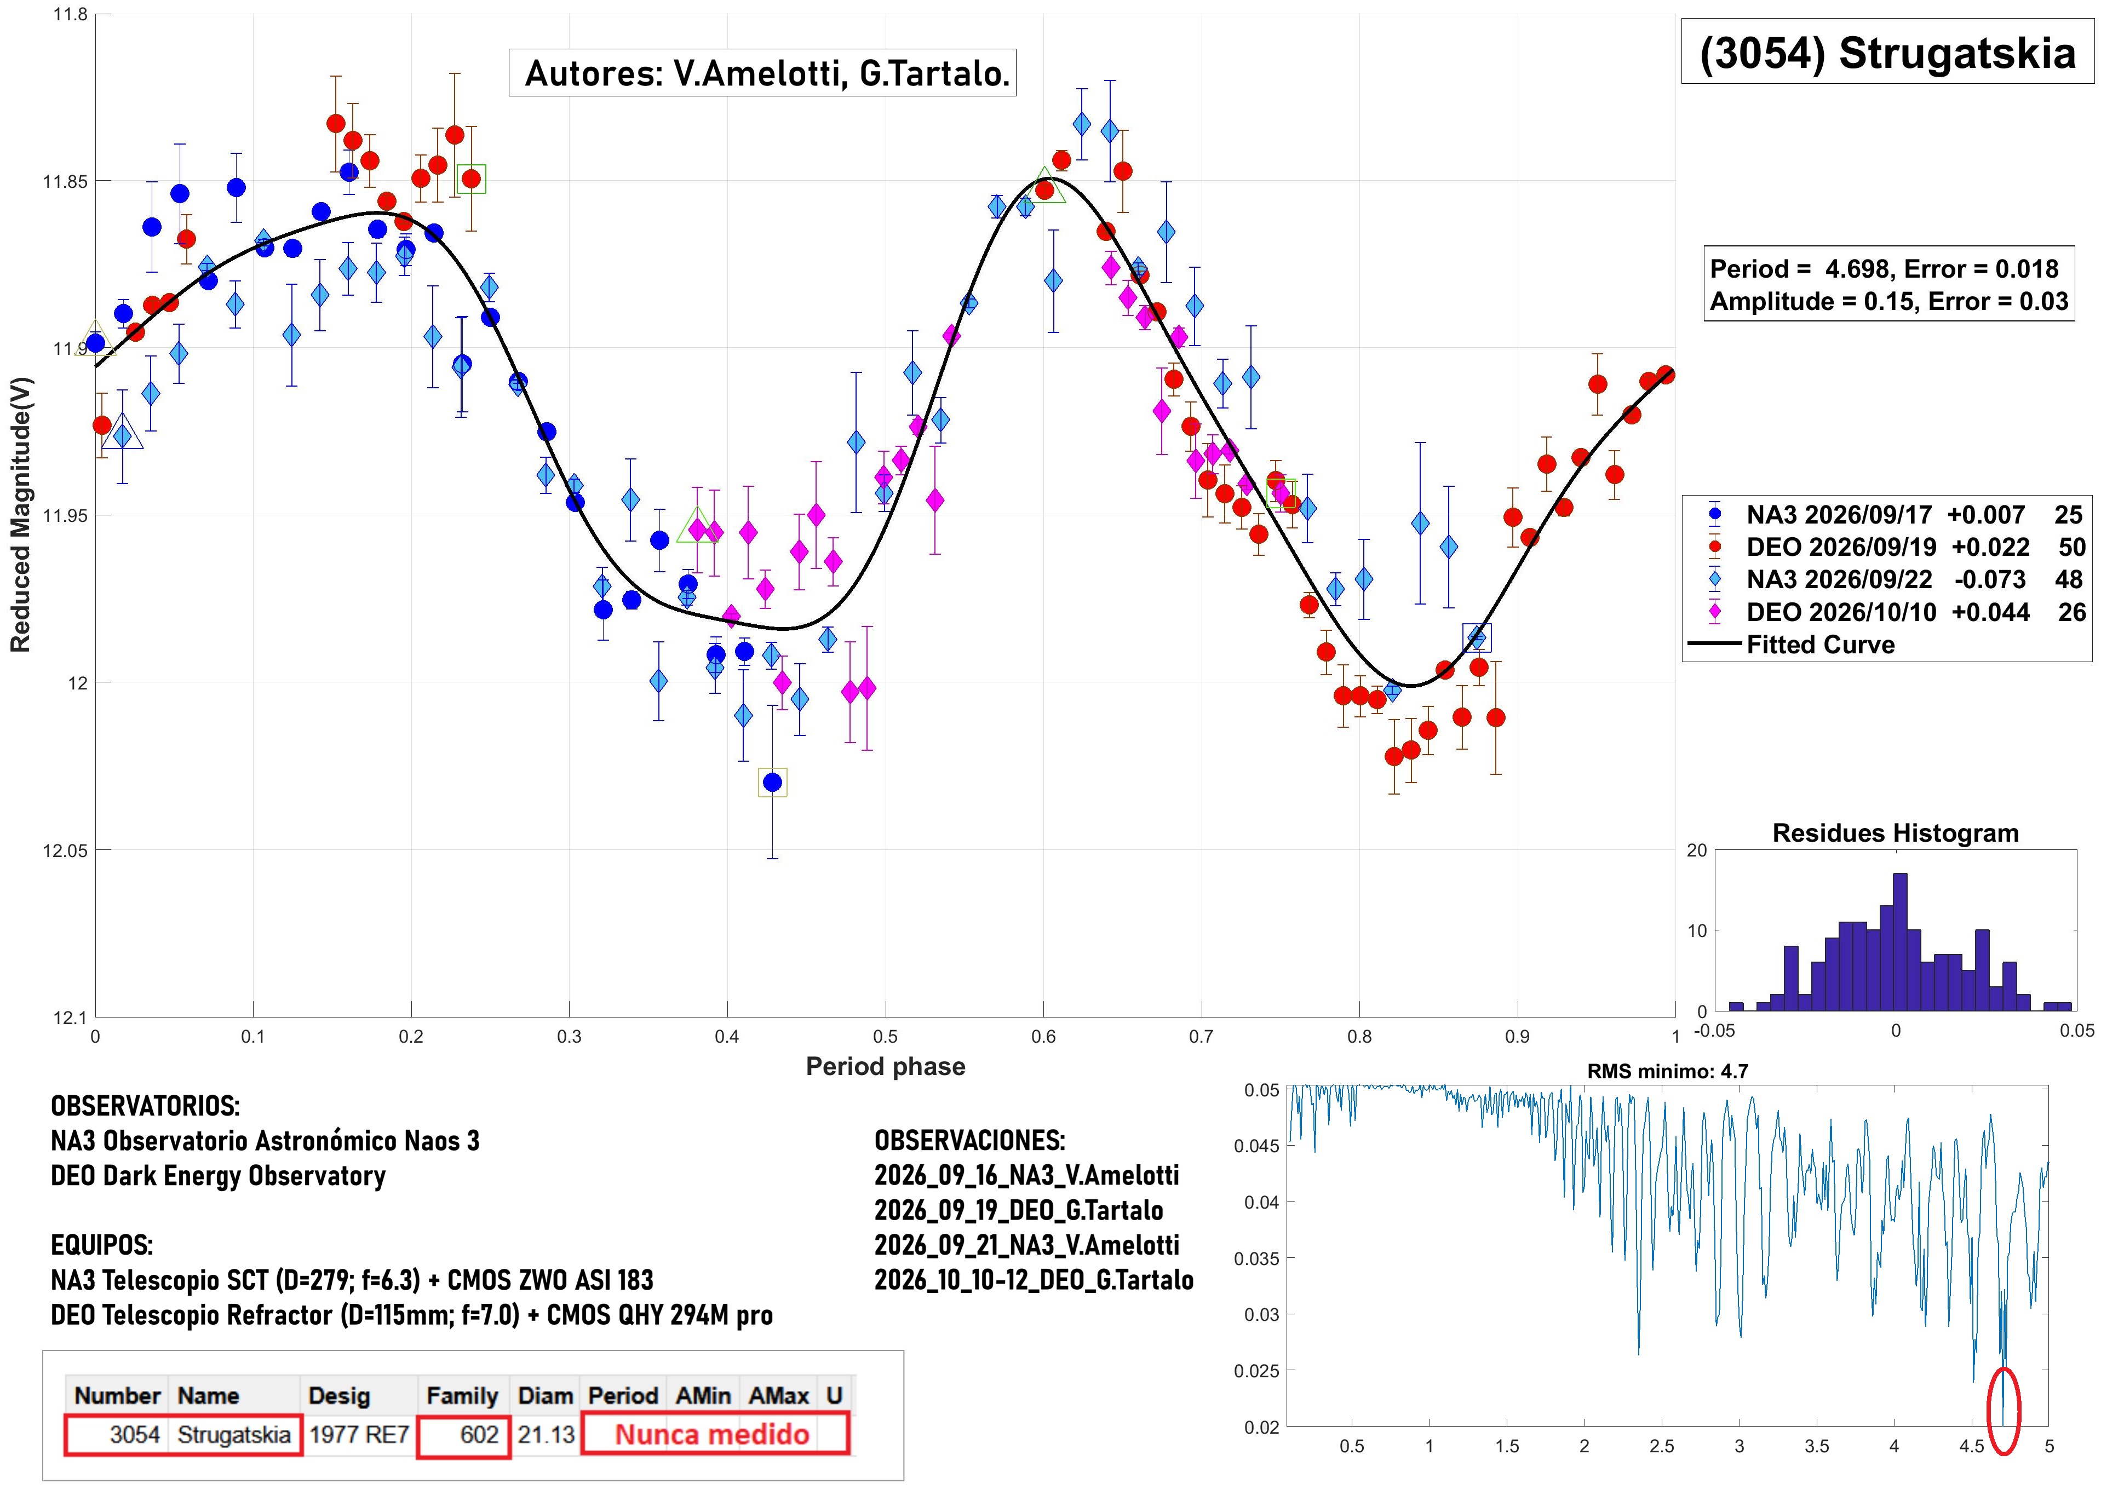Screen dimensions: 2101x1489
Task: Click the blue circle marker in the legend
Action: (x=1716, y=514)
